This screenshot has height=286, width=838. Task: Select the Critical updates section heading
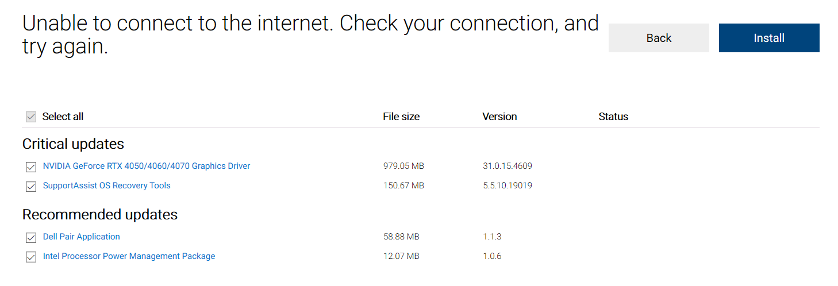point(73,144)
